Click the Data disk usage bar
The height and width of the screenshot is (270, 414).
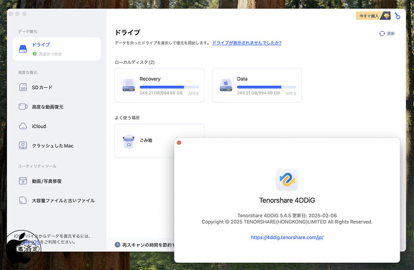[267, 87]
